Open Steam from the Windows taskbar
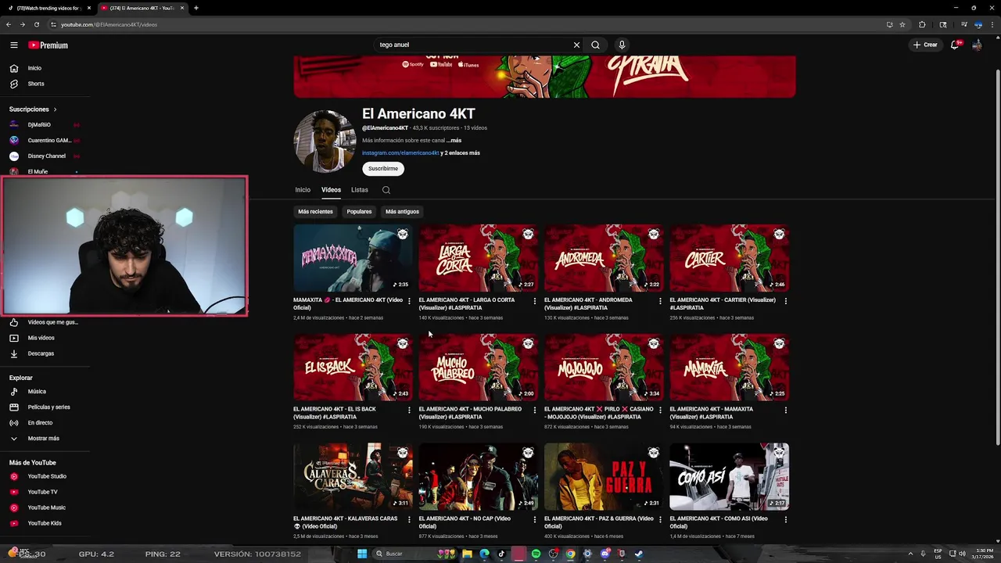 point(639,554)
